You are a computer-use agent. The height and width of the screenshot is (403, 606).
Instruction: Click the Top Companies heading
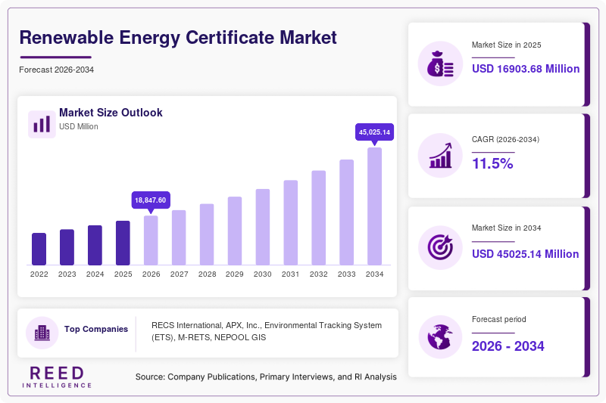tap(96, 329)
